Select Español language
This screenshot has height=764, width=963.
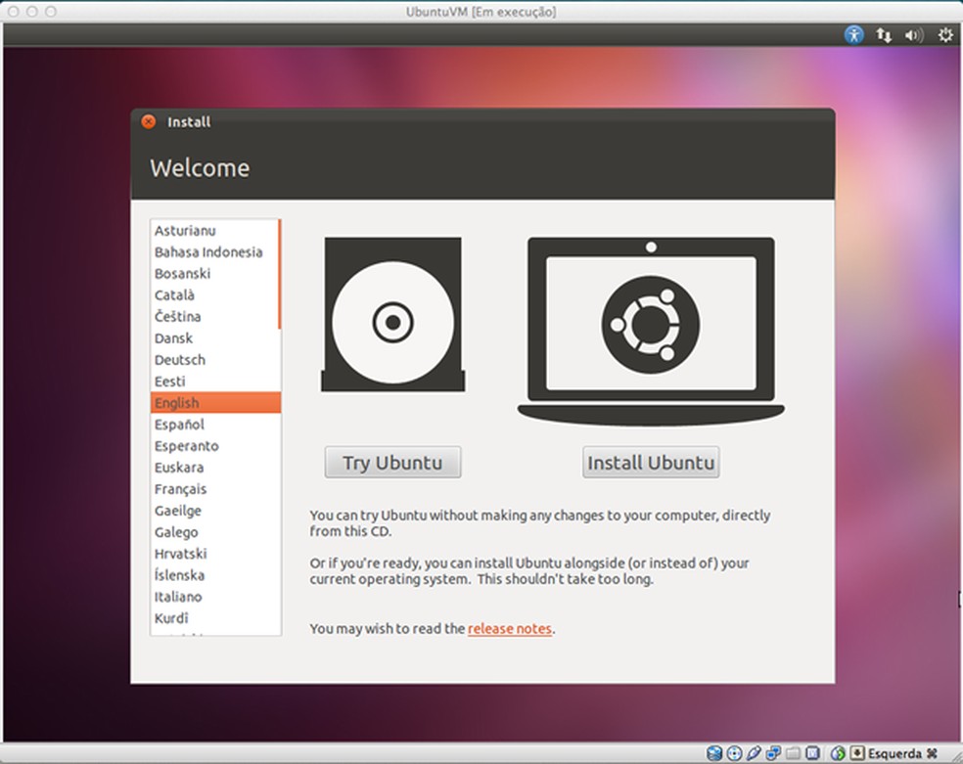pos(214,424)
